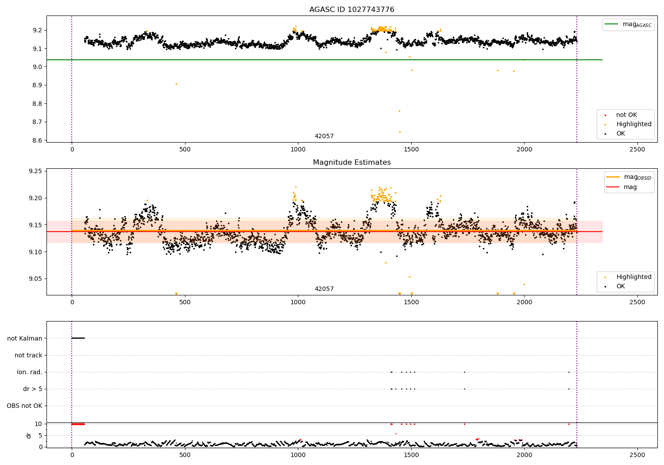
Task: Click the '5' tick on the dr axis
Action: tap(40, 436)
